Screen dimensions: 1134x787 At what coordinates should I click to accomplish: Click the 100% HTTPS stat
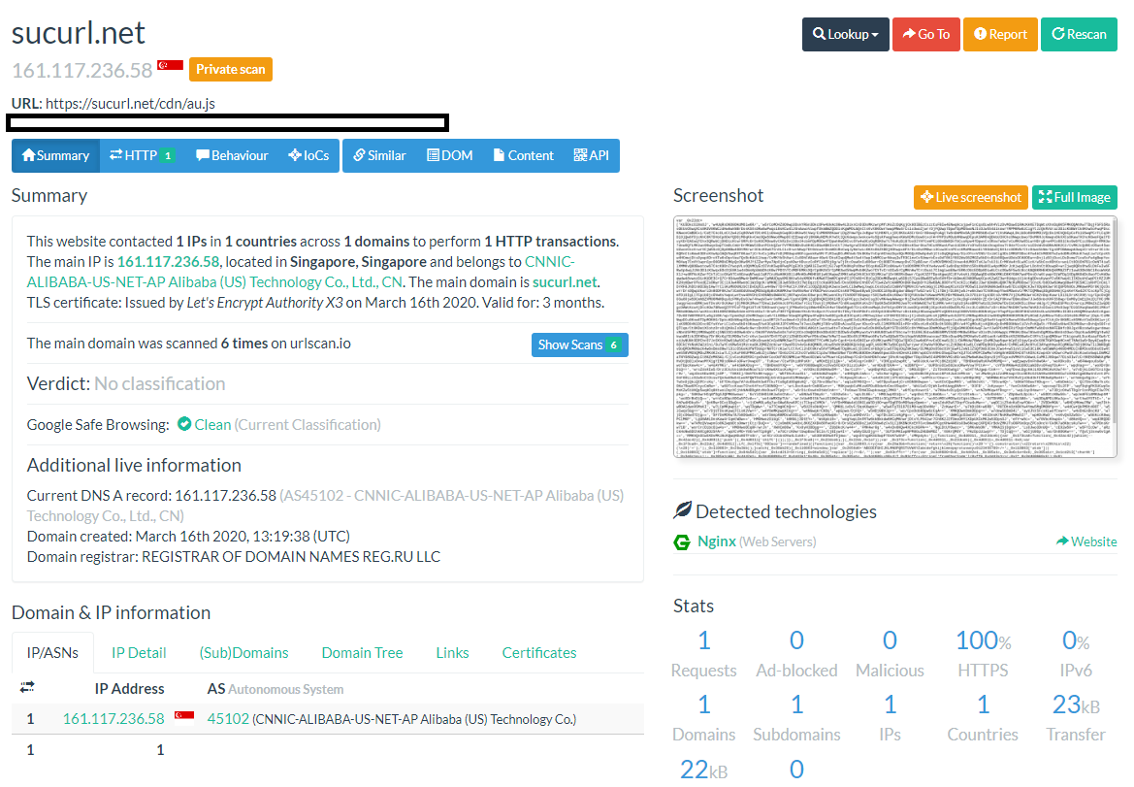point(983,653)
